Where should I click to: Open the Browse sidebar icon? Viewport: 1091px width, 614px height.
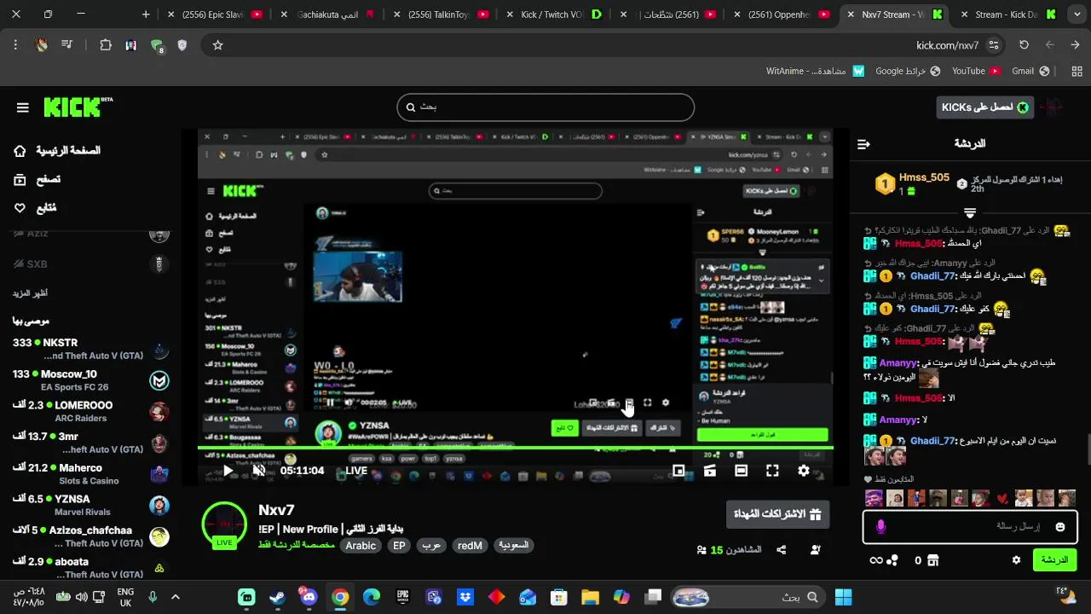coord(20,179)
